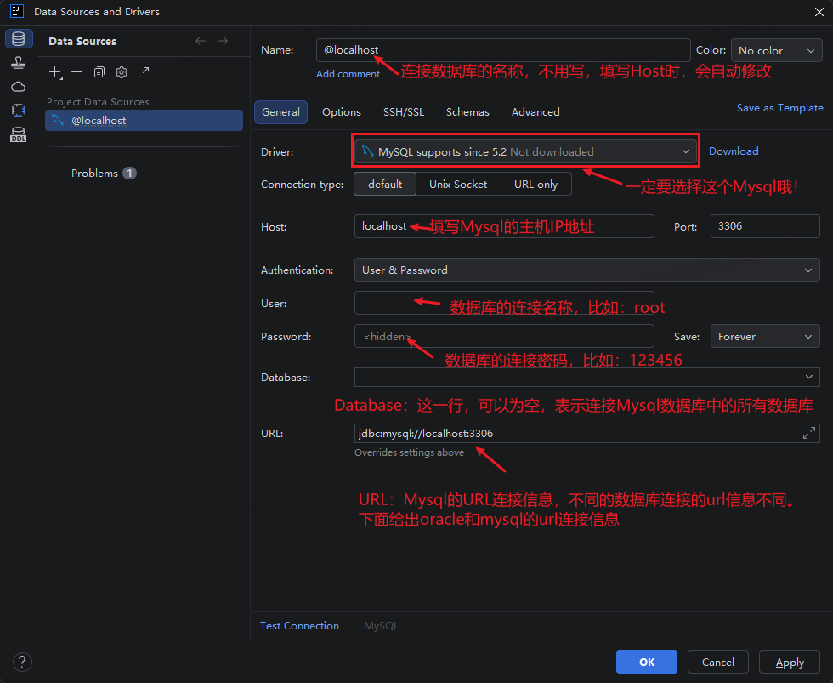833x683 pixels.
Task: Click the Download driver link
Action: [x=734, y=151]
